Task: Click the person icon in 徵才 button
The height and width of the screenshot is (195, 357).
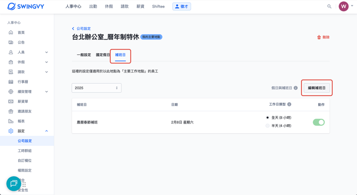Action: [177, 6]
